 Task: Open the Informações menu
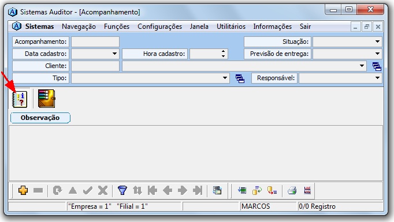point(272,27)
